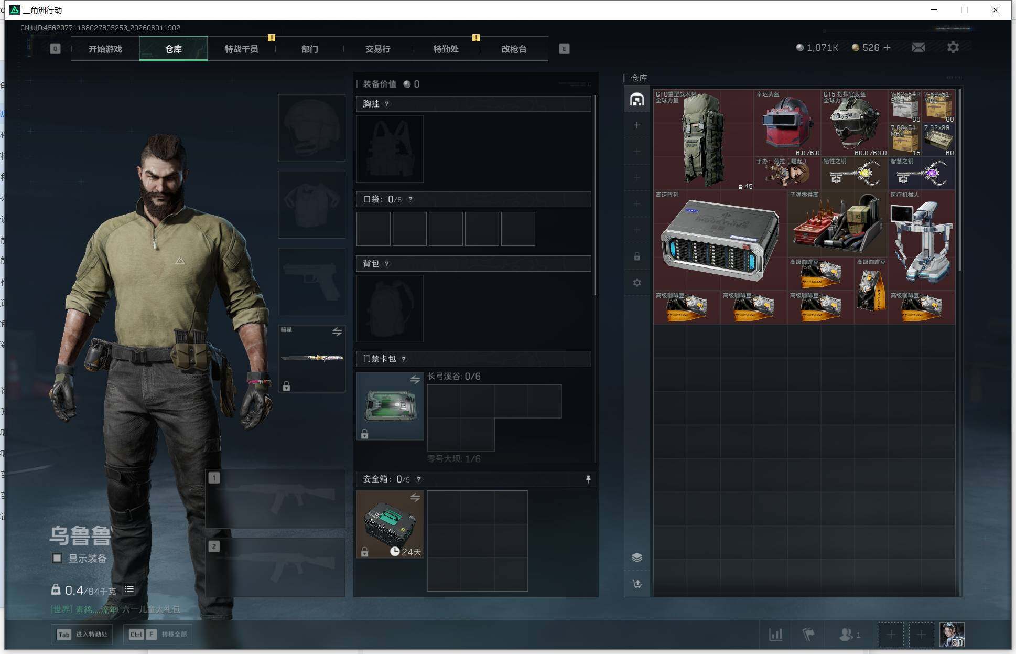Screen dimensions: 1016x654
Task: Select the 牺牲之钥 key item
Action: tap(855, 173)
